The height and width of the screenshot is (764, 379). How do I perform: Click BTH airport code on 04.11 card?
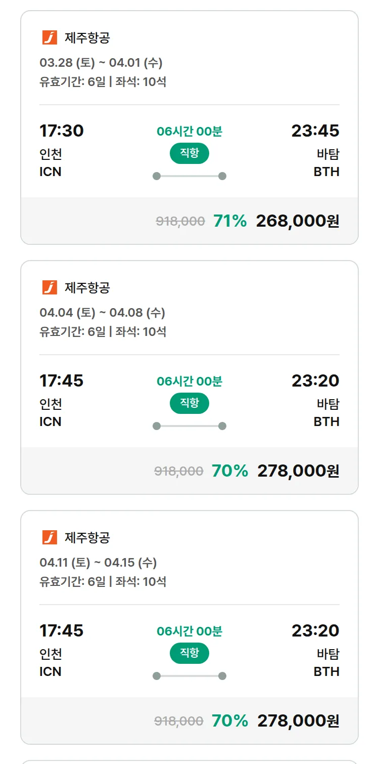point(326,671)
